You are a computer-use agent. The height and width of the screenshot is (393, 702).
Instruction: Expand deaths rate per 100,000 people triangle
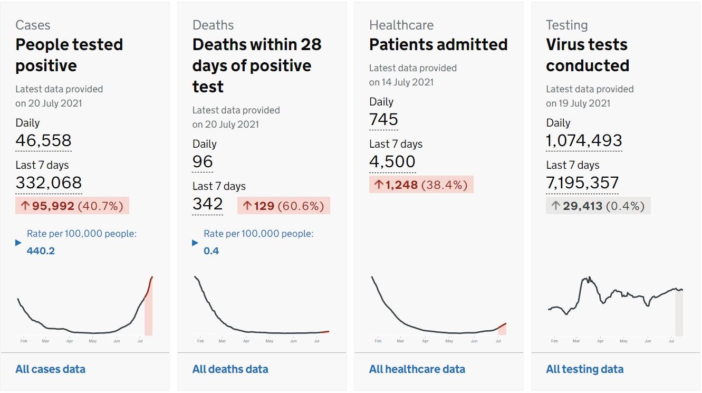[195, 243]
